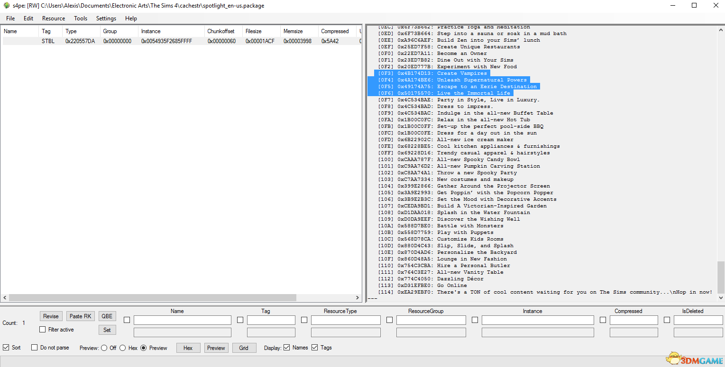The image size is (725, 367).
Task: Click the IsDeleted filter input field
Action: 698,320
